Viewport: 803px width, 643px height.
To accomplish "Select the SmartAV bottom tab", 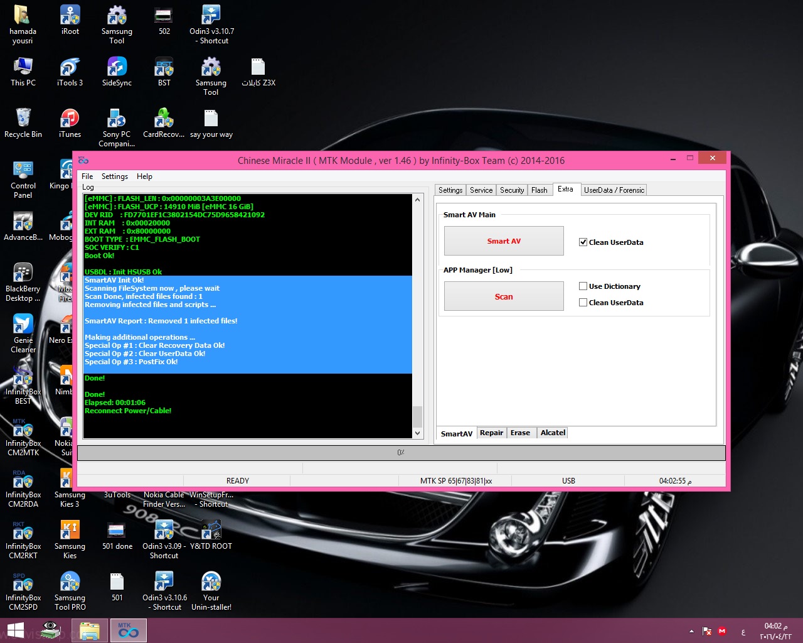I will [x=457, y=433].
